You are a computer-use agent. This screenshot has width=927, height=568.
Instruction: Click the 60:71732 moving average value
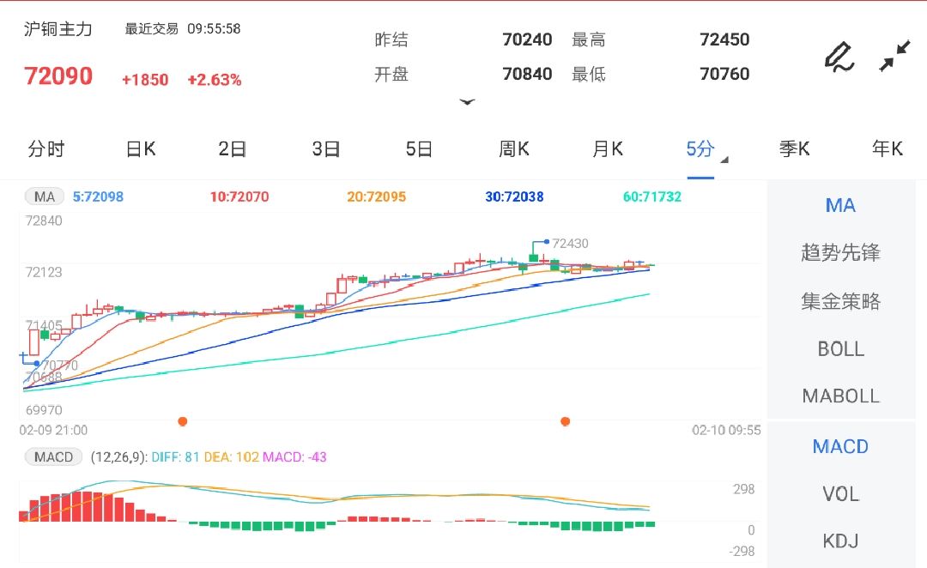coord(652,196)
